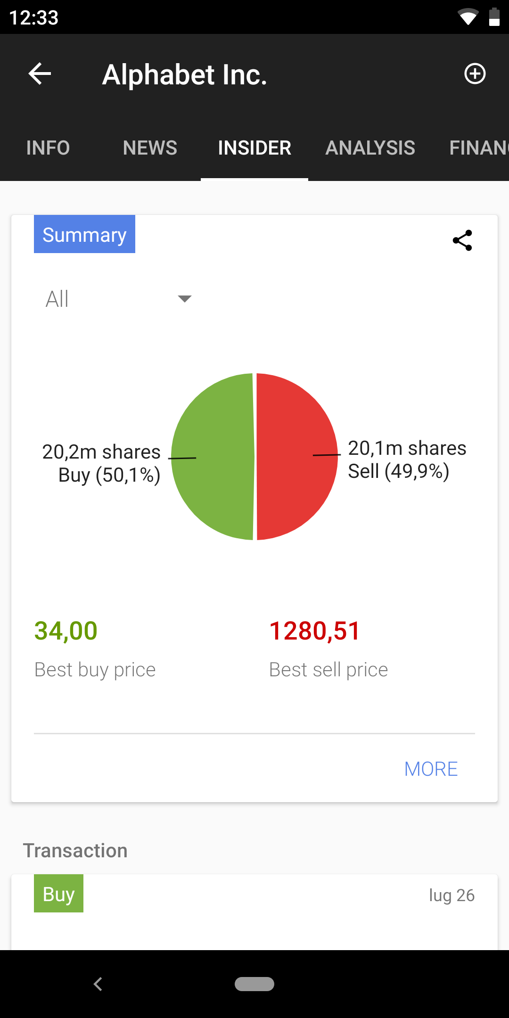509x1018 pixels.
Task: Tap the blue Summary label
Action: 84,234
